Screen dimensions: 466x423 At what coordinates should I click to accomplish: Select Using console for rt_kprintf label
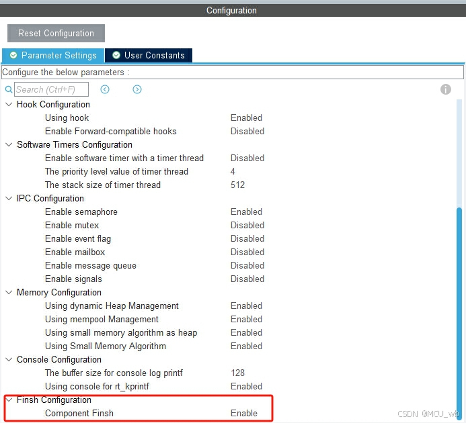(97, 386)
